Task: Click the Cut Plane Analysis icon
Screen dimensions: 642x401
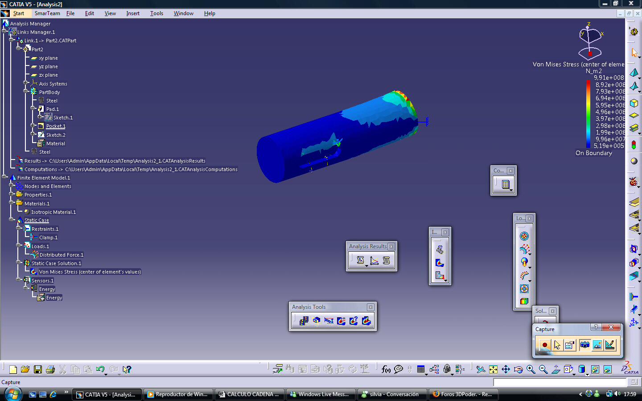Action: click(x=317, y=321)
